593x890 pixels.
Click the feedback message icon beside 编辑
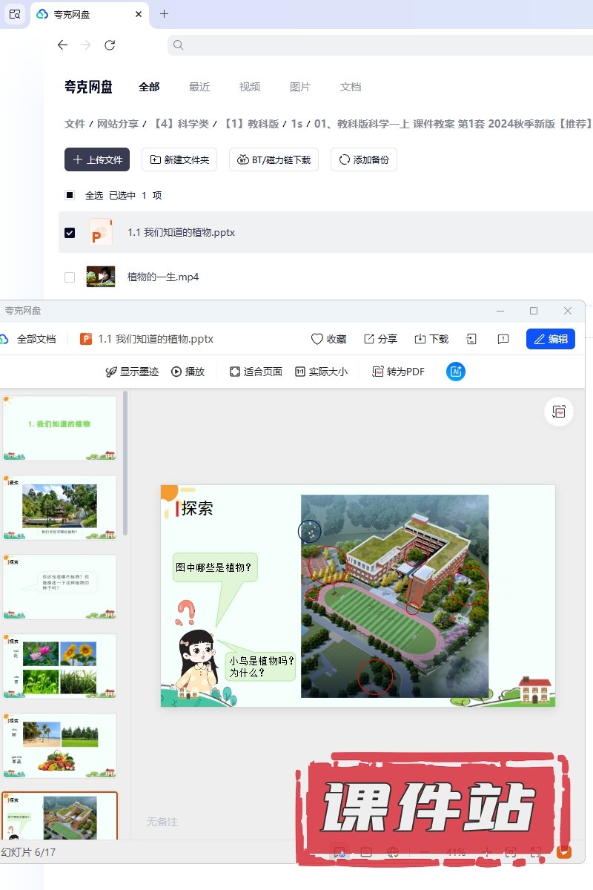pyautogui.click(x=503, y=339)
